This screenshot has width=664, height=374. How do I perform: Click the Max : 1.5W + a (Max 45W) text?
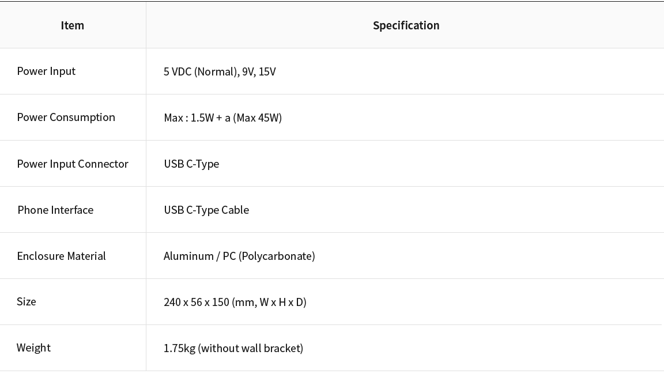pos(222,118)
